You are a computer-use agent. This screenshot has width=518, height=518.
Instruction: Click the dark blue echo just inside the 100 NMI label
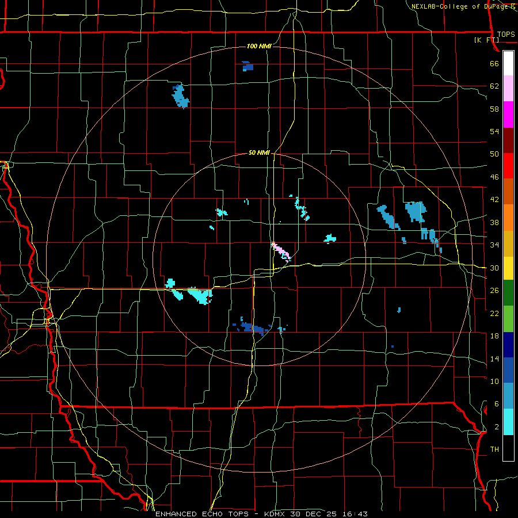(x=247, y=66)
